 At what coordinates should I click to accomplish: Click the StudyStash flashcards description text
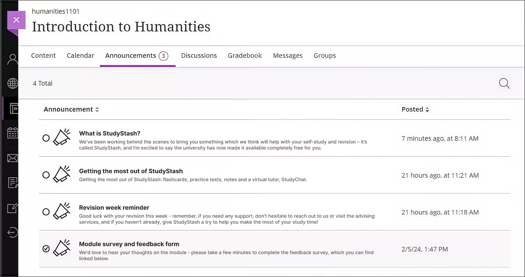click(x=193, y=180)
